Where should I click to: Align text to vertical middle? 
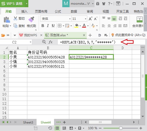[x=109, y=19]
